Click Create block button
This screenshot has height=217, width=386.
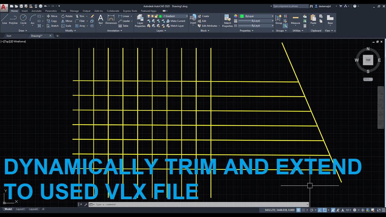pos(204,16)
